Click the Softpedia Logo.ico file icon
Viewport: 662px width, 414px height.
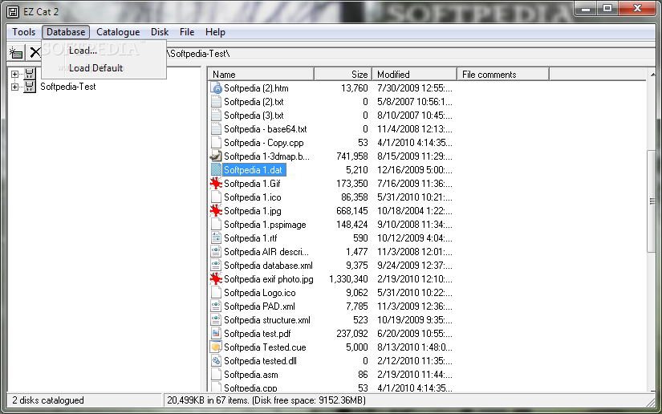click(x=216, y=293)
